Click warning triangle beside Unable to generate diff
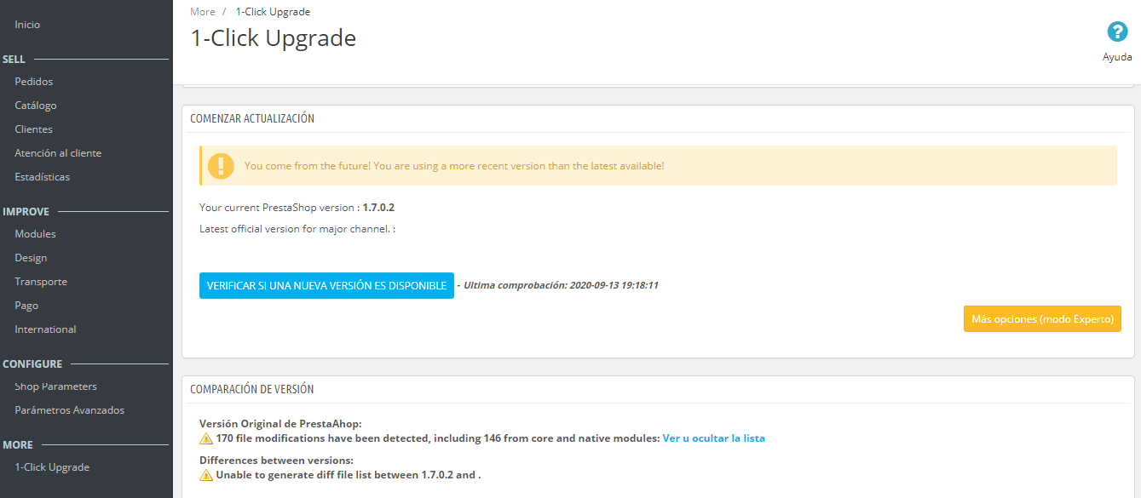Viewport: 1141px width, 498px height. 206,475
